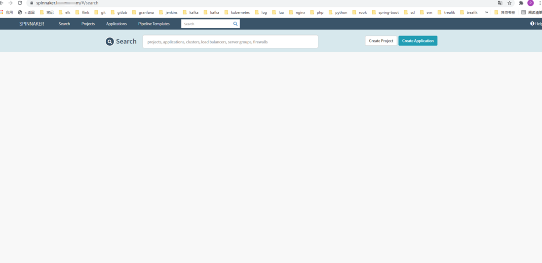The image size is (542, 263).
Task: Click the translate page icon
Action: (500, 3)
